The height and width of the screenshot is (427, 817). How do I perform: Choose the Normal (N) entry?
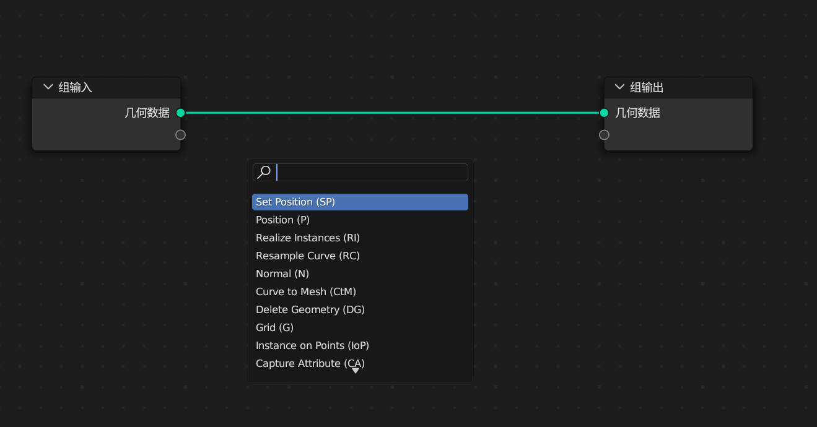pos(282,274)
